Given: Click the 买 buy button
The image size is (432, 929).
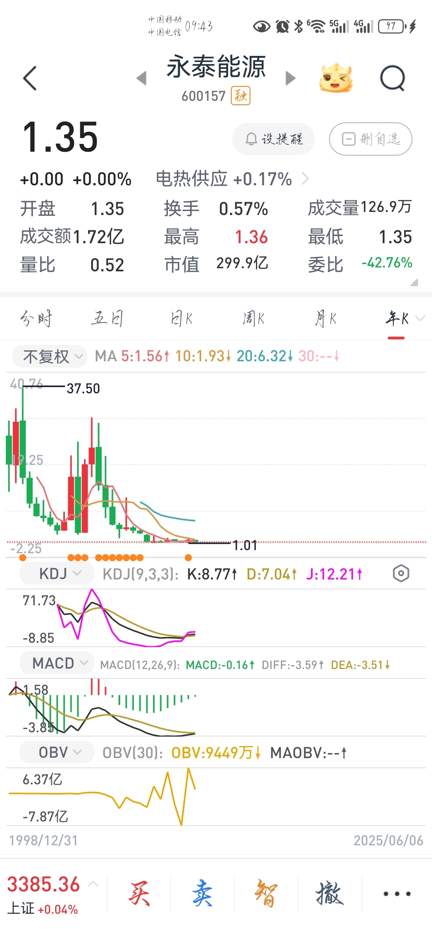Looking at the screenshot, I should coord(139,894).
